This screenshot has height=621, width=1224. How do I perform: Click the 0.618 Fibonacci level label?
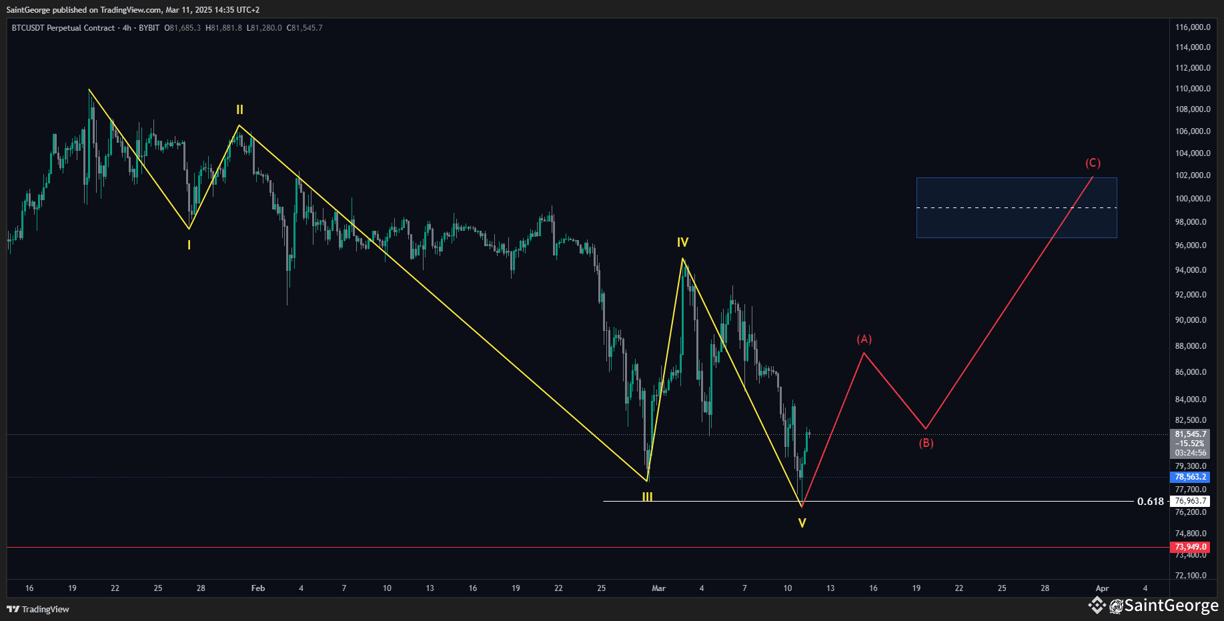pyautogui.click(x=1151, y=502)
